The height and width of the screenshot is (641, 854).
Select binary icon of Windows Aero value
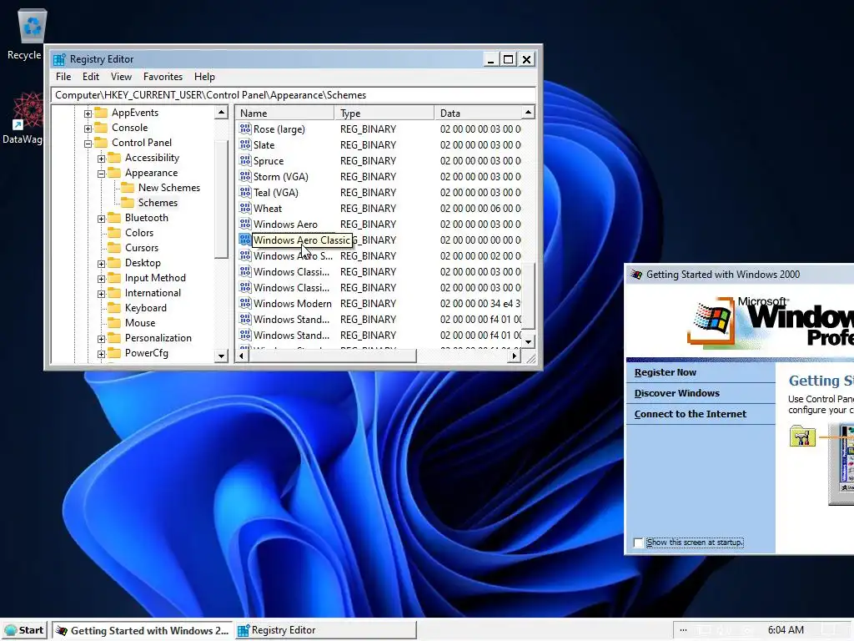tap(245, 224)
